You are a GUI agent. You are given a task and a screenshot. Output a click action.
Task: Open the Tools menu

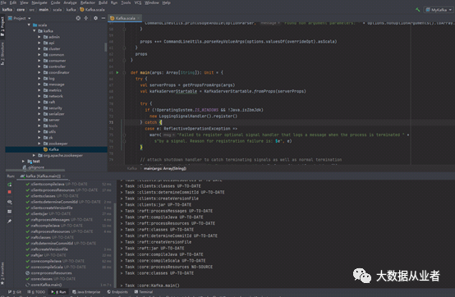click(126, 2)
